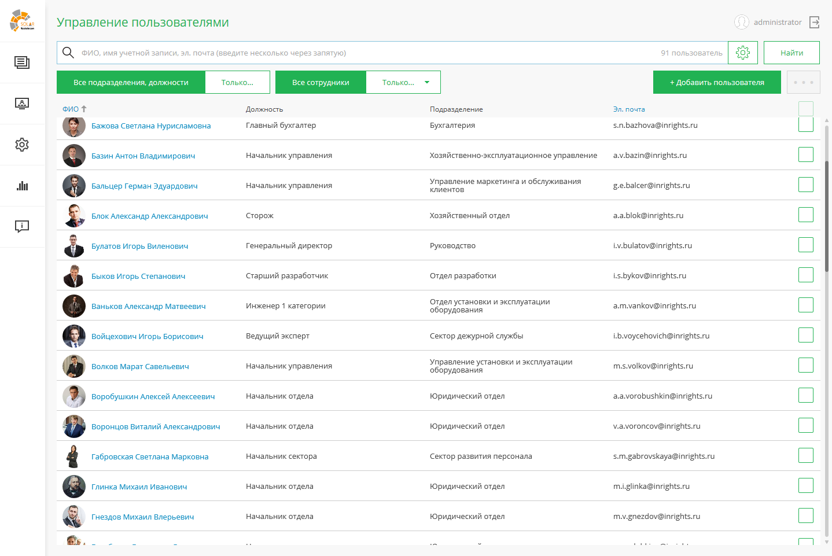
Task: Click the Solar logo icon
Action: [x=22, y=21]
